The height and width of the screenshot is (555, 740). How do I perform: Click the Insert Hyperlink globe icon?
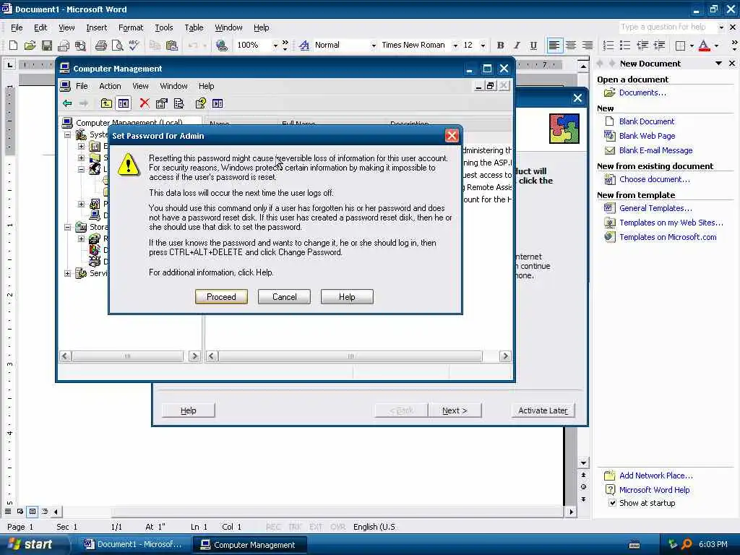point(221,46)
